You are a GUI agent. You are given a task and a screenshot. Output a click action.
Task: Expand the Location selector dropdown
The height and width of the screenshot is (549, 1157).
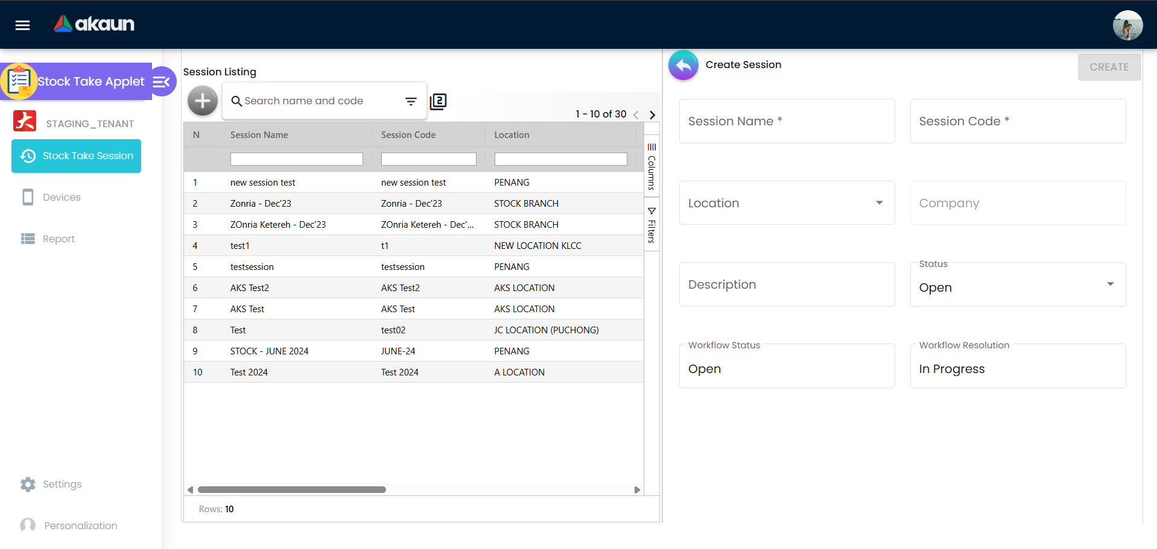point(879,203)
